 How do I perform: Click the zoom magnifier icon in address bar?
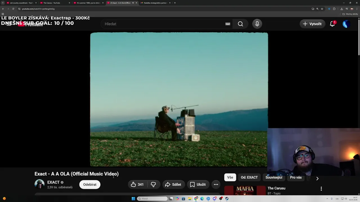(318, 9)
